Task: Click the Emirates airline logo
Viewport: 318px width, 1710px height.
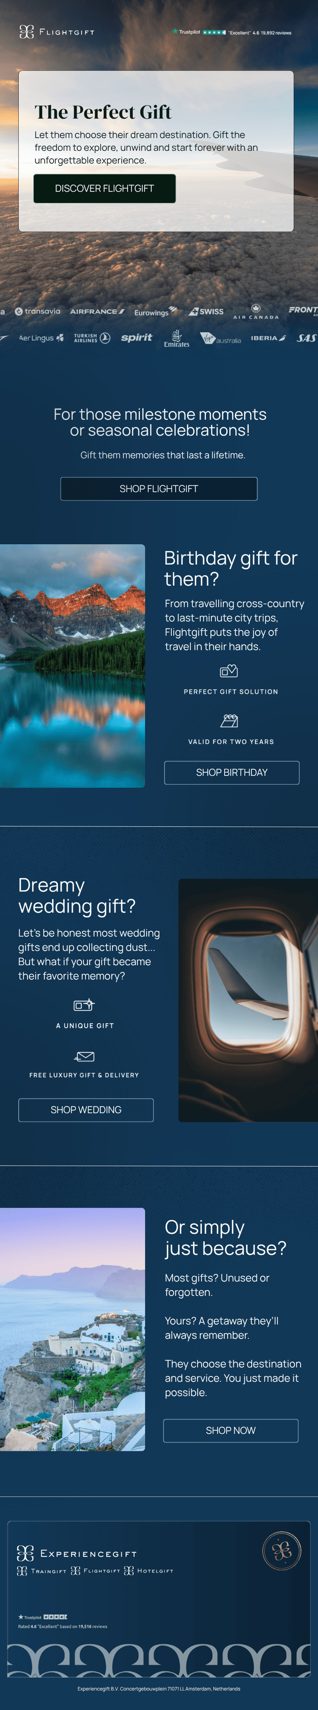Action: [176, 339]
